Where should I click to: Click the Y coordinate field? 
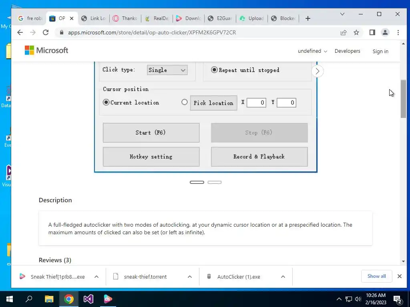click(x=286, y=103)
